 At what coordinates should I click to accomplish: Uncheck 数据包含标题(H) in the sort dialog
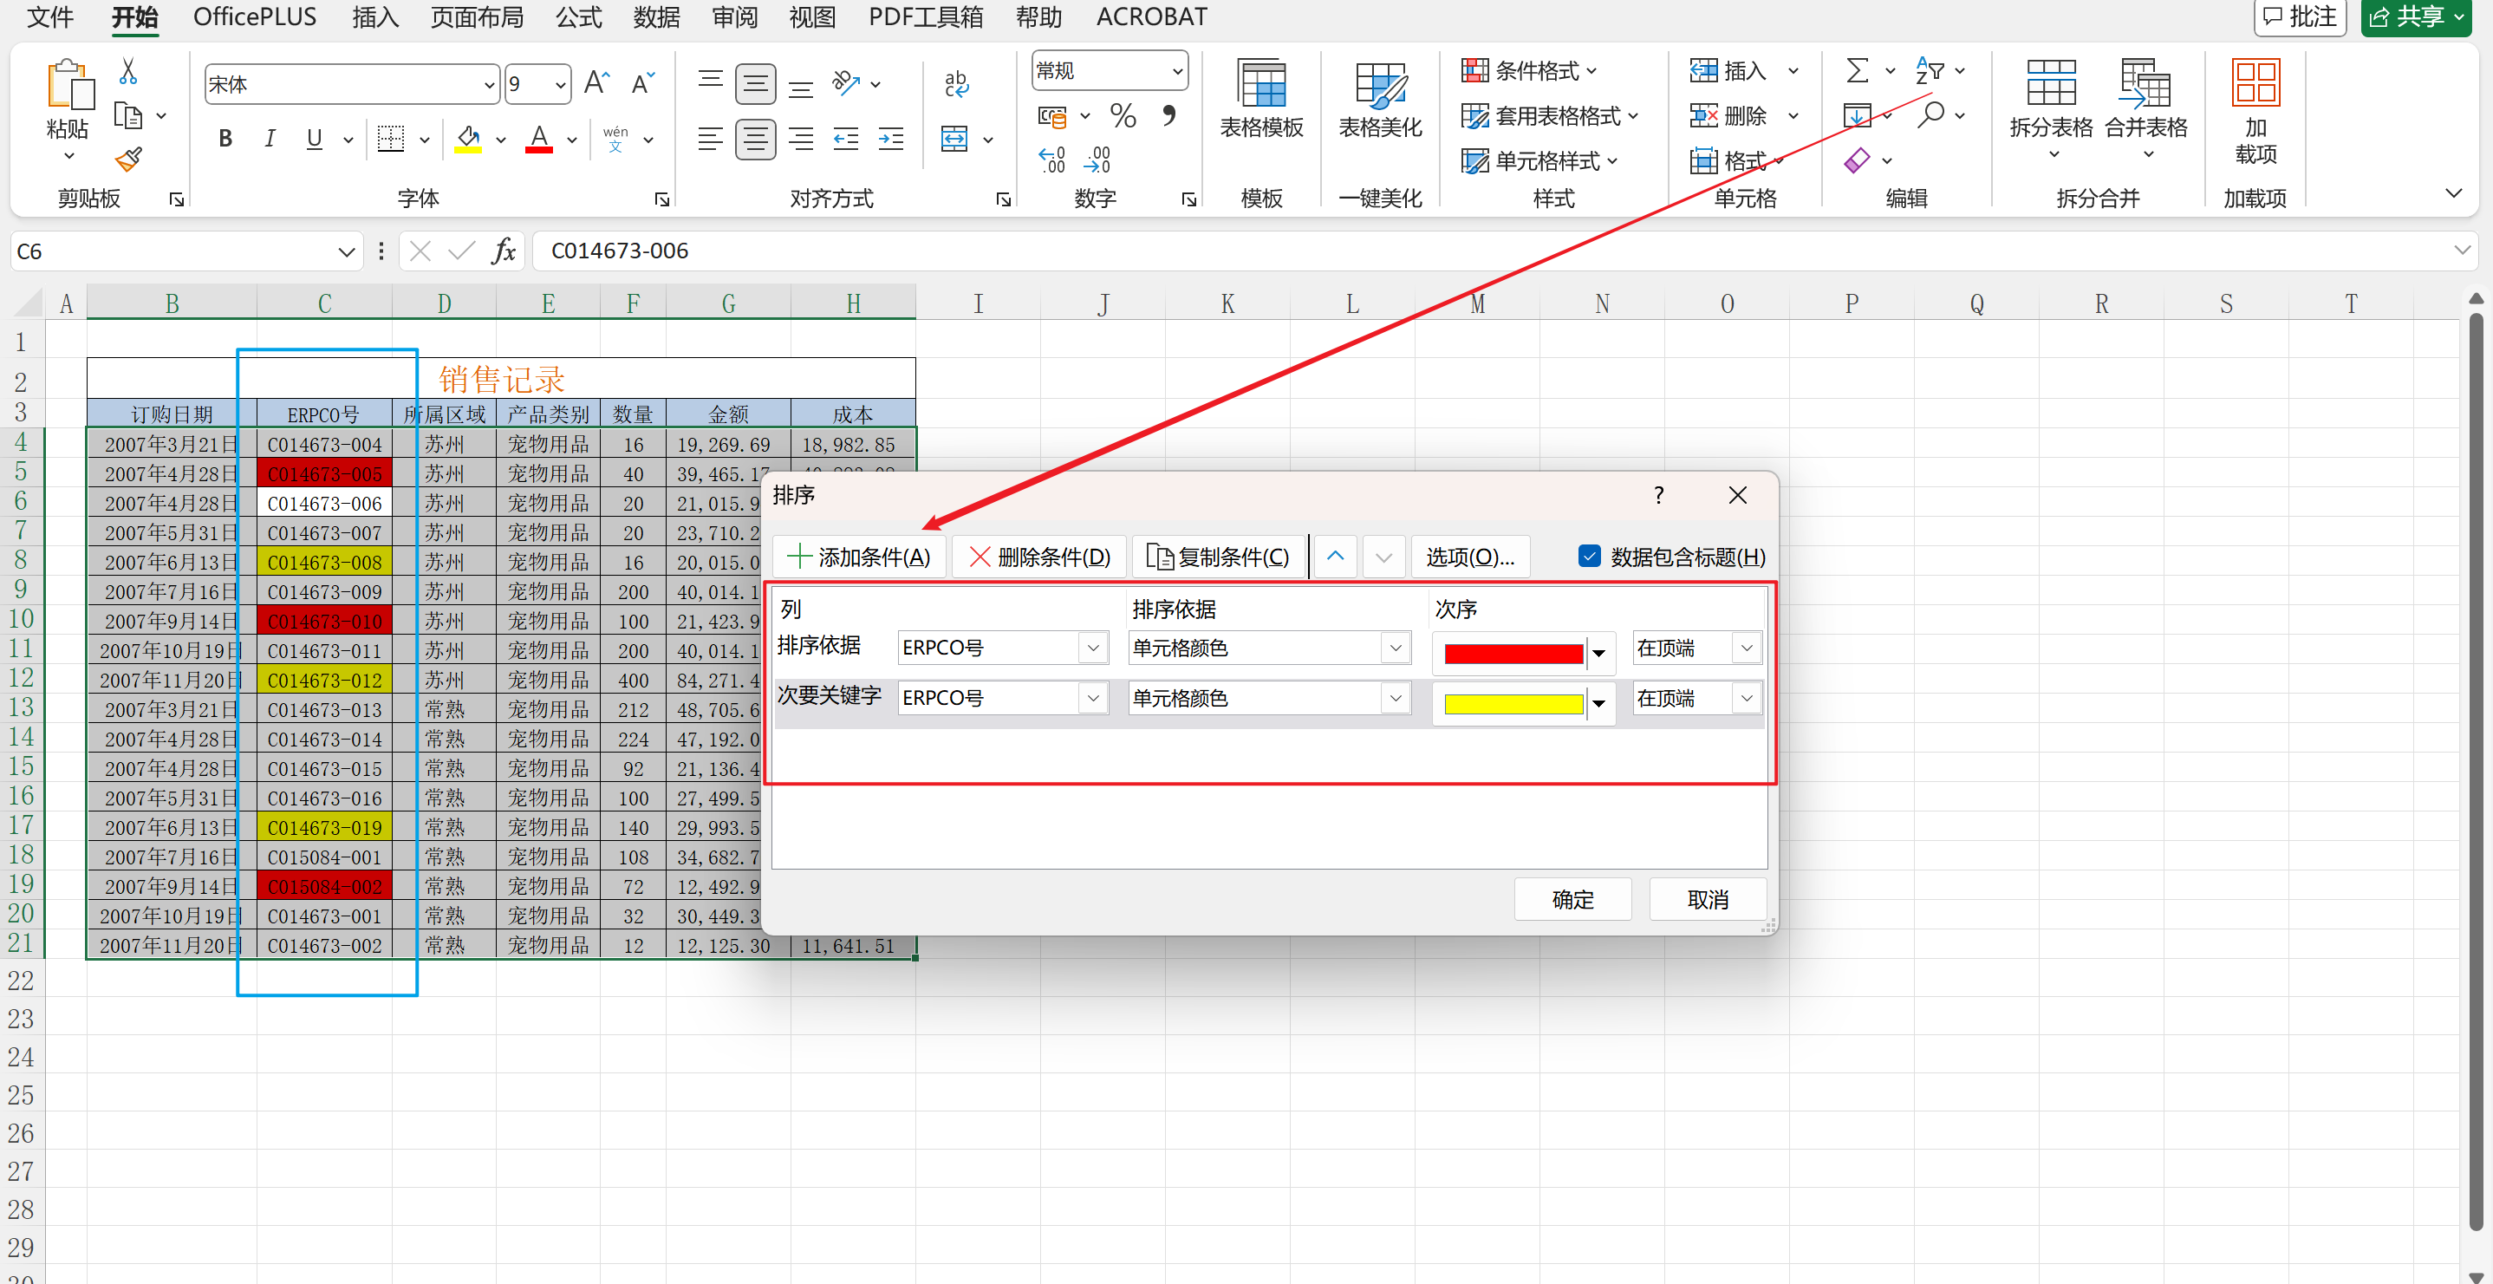pyautogui.click(x=1590, y=557)
